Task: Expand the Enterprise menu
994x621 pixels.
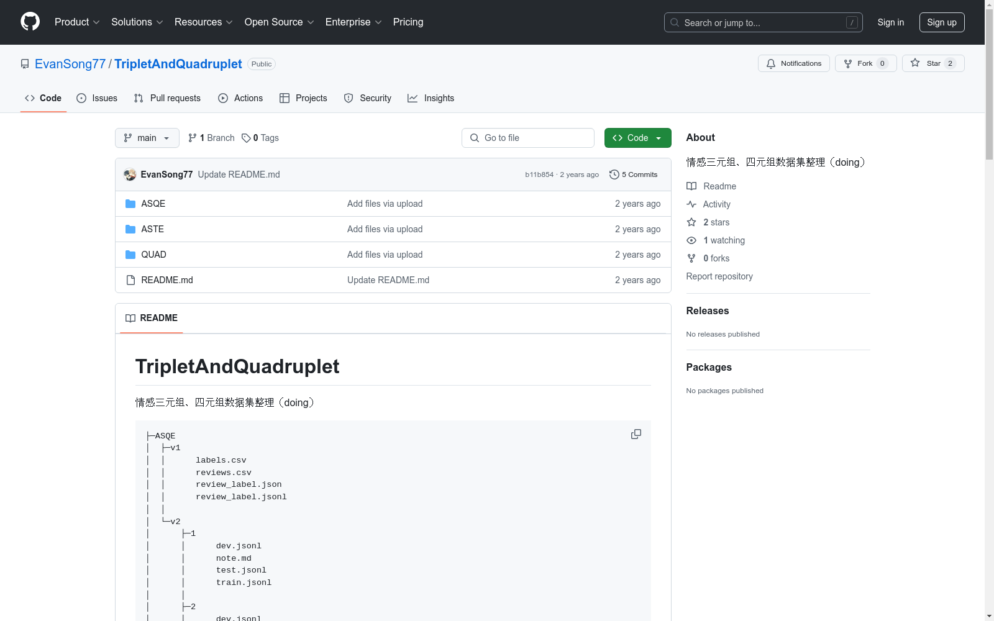Action: pos(353,22)
